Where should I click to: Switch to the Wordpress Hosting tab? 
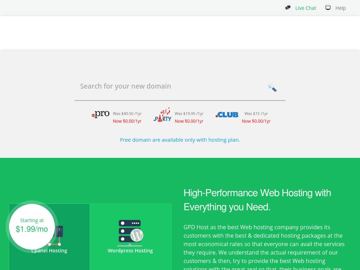click(130, 251)
